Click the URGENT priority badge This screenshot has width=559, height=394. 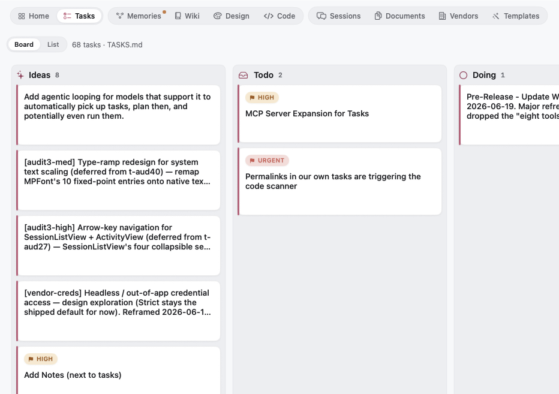click(x=267, y=161)
